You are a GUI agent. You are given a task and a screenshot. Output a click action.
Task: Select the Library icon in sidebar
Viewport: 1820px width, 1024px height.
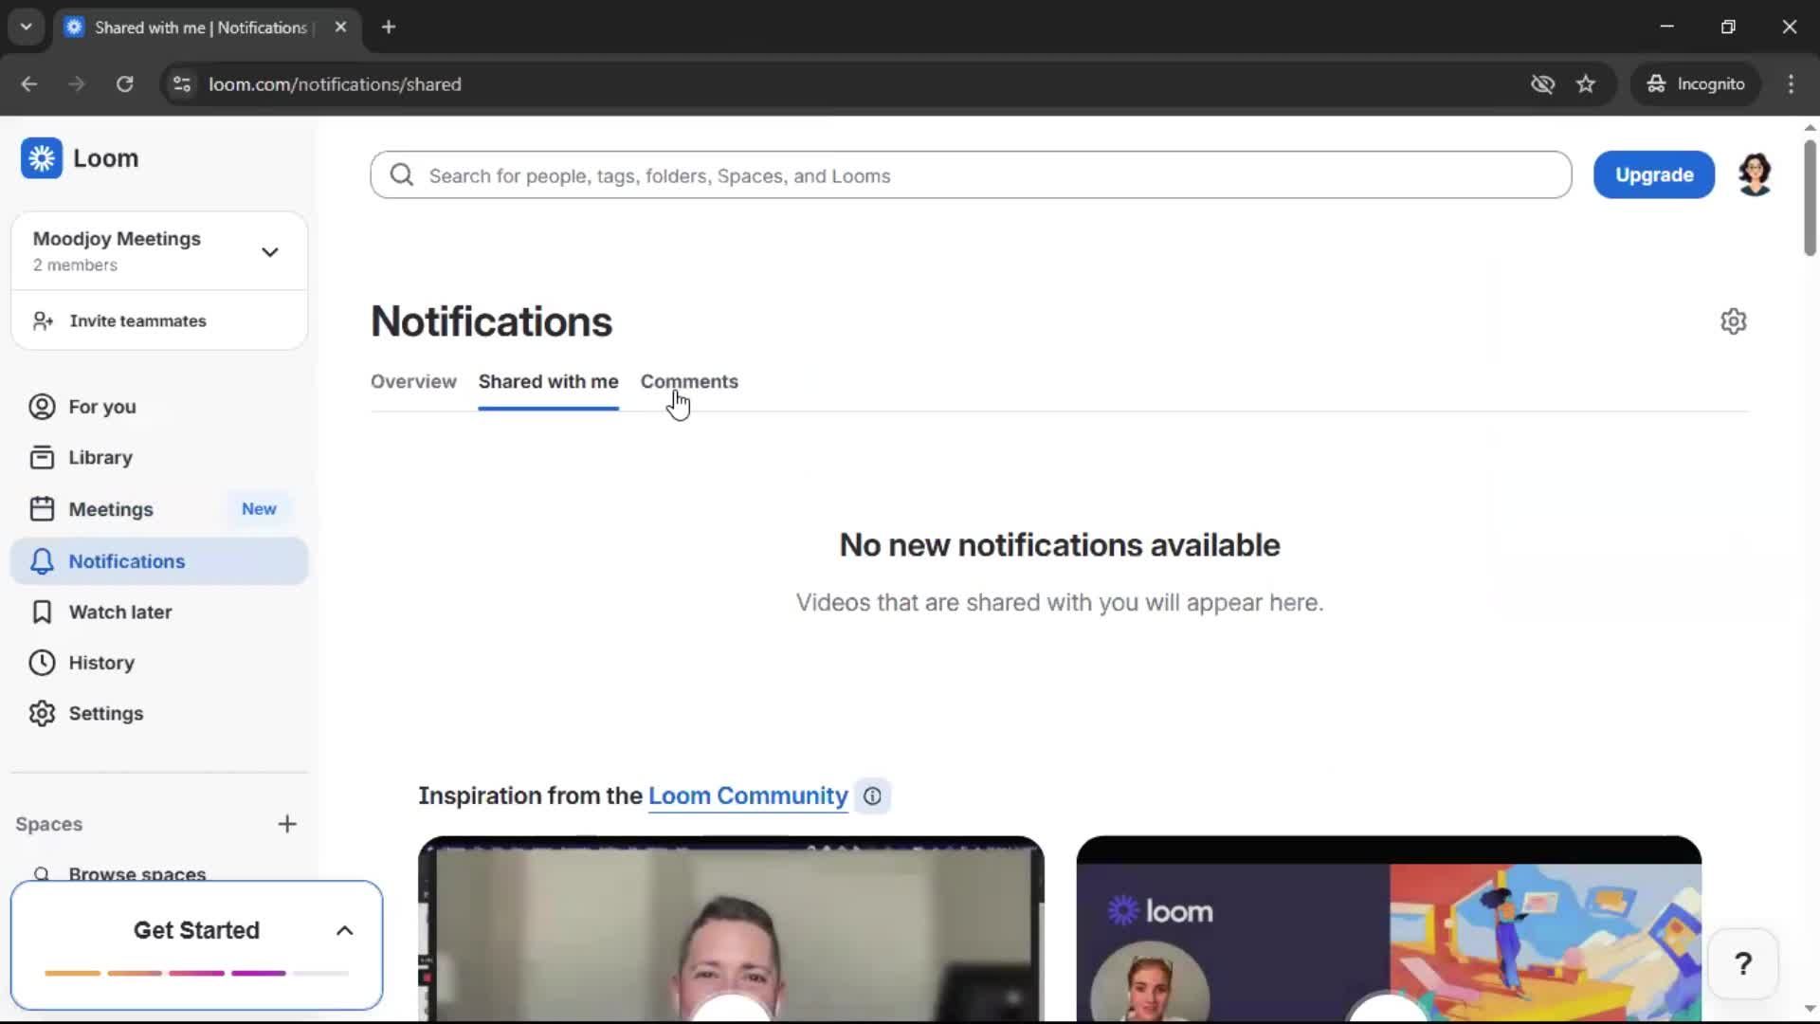[x=41, y=456]
